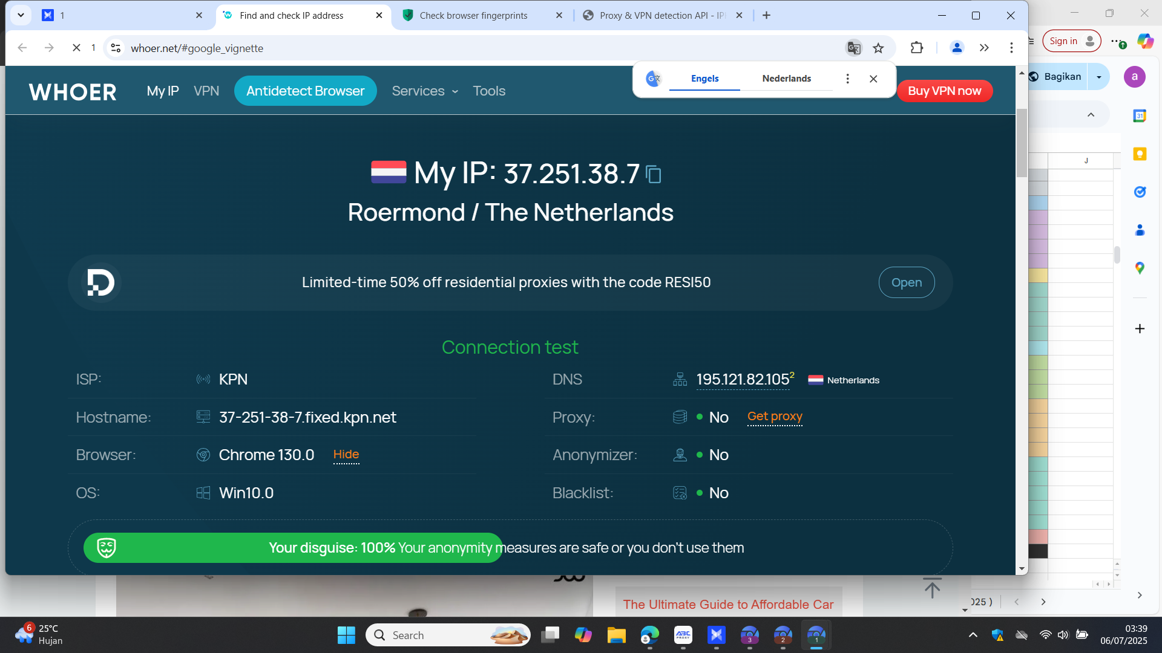This screenshot has height=653, width=1162.
Task: Expand the Services dropdown menu
Action: 425,91
